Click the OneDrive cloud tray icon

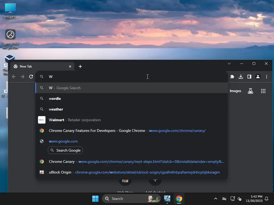click(224, 199)
